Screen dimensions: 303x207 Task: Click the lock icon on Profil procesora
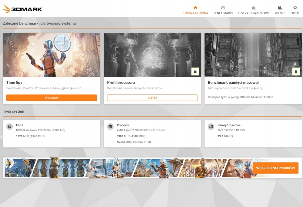pos(195,71)
